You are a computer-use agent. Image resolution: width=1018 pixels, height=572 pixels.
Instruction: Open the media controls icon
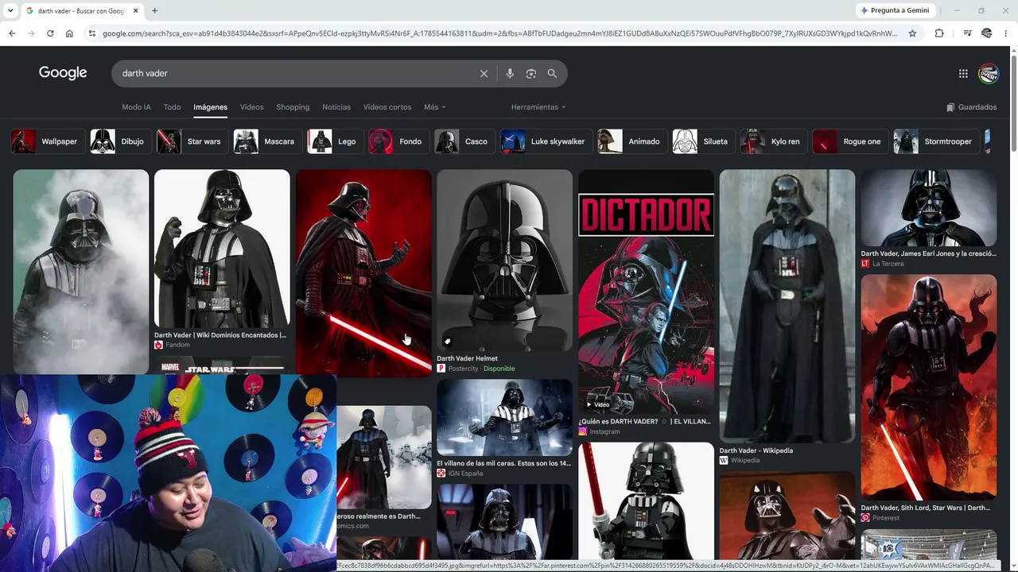967,33
